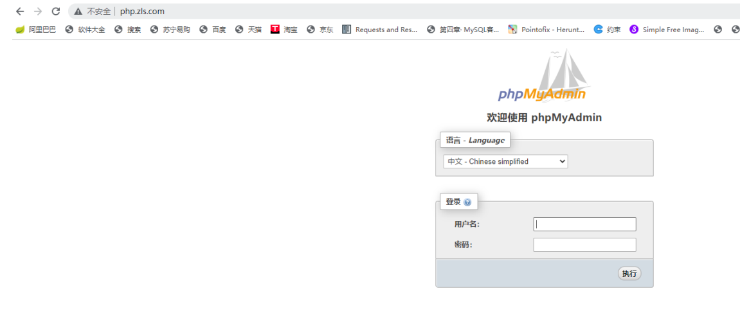Screen dimensions: 740x320
Task: Expand the 中文 - Chinese simplified language dropdown
Action: coord(505,161)
